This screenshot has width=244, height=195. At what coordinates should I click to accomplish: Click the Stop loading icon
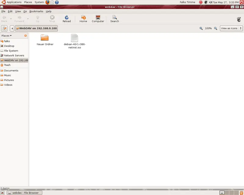click(52, 19)
